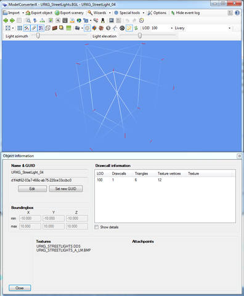Toggle the highlighted axes display icon
The image size is (244, 296).
click(x=26, y=28)
